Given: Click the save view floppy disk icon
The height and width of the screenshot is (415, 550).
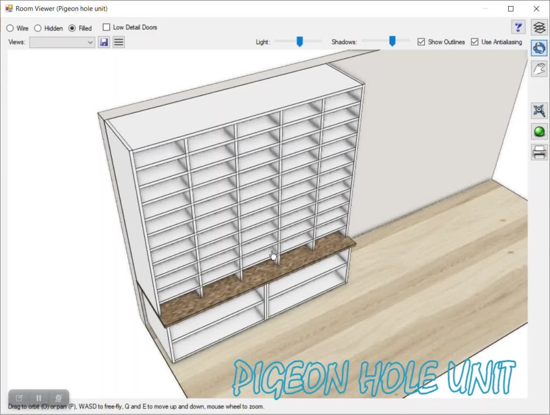Looking at the screenshot, I should (x=104, y=42).
